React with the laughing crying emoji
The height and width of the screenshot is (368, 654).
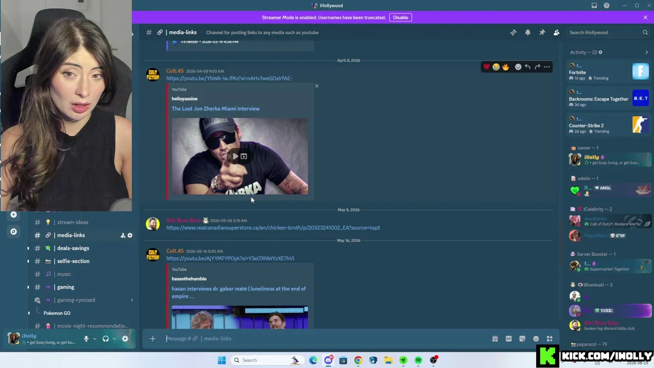pos(496,67)
